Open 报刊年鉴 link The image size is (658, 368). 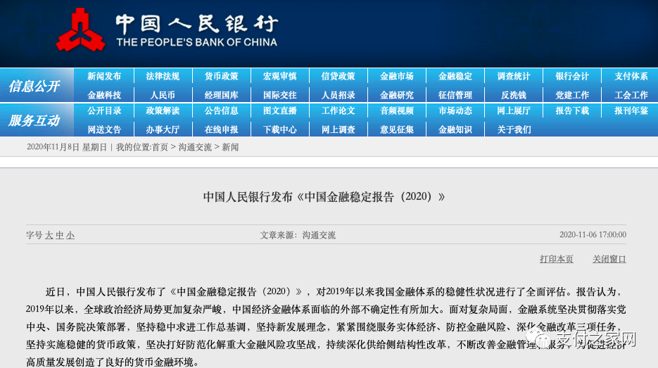[x=631, y=110]
